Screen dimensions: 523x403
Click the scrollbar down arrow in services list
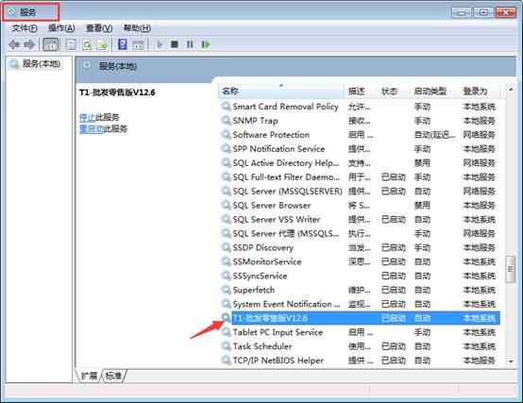pos(511,361)
